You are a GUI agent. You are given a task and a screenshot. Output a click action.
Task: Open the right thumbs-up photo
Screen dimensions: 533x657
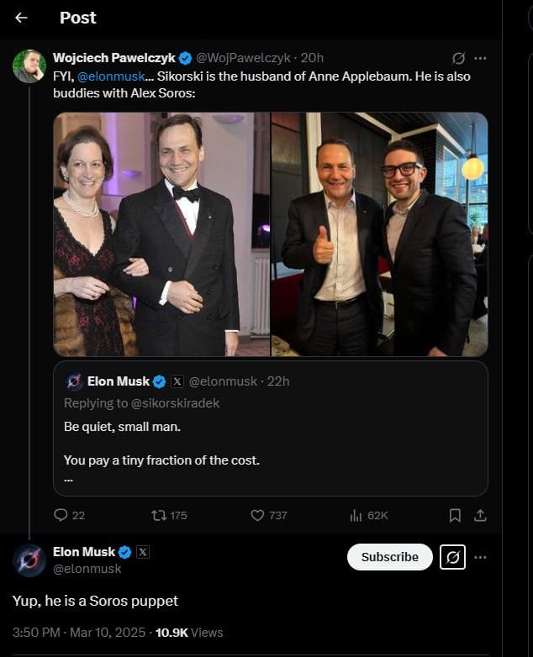pyautogui.click(x=379, y=234)
